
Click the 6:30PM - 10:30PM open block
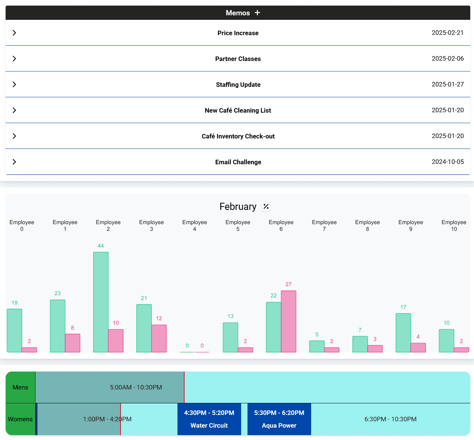391,419
